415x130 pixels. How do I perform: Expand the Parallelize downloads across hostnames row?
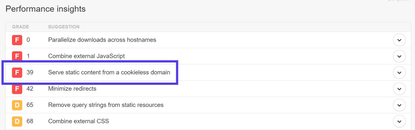[399, 40]
